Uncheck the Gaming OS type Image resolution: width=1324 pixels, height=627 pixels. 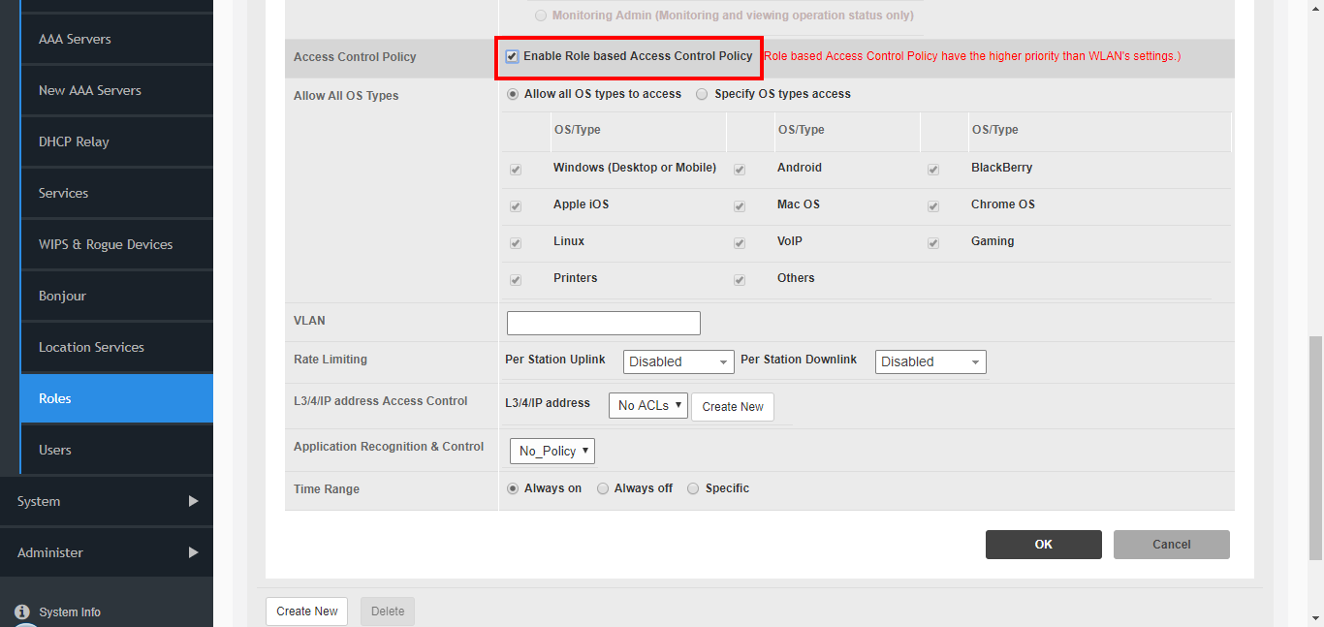point(932,242)
